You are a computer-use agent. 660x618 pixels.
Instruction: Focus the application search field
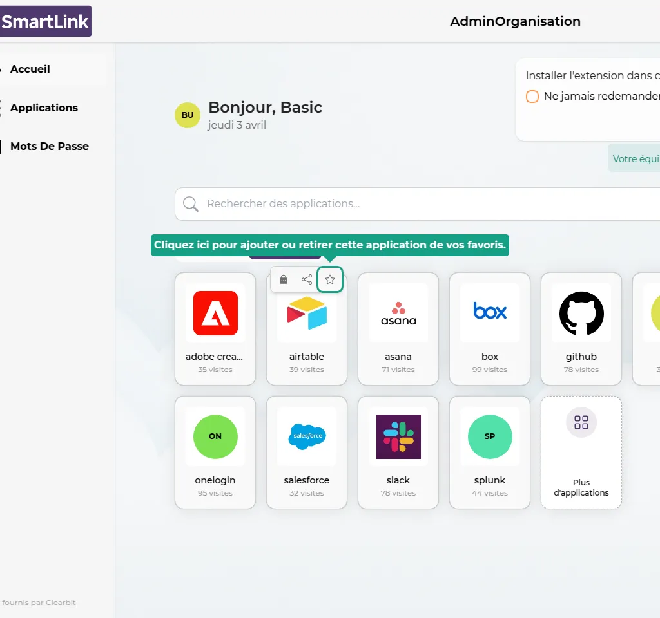[x=417, y=204]
